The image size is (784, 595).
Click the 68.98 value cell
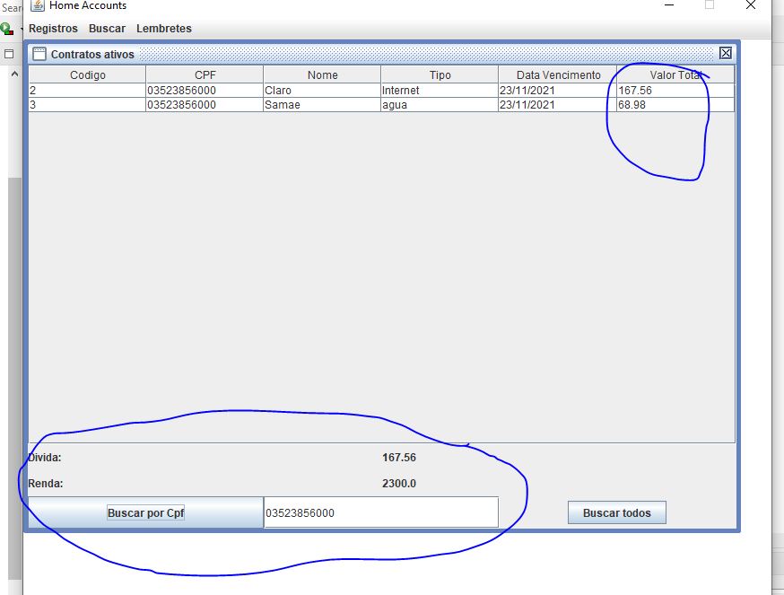pos(675,105)
